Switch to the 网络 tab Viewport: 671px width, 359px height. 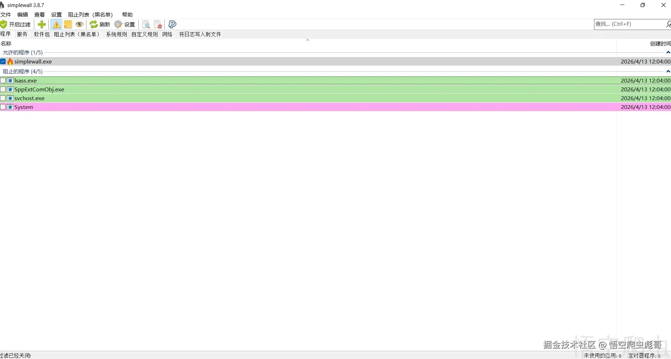tap(167, 34)
